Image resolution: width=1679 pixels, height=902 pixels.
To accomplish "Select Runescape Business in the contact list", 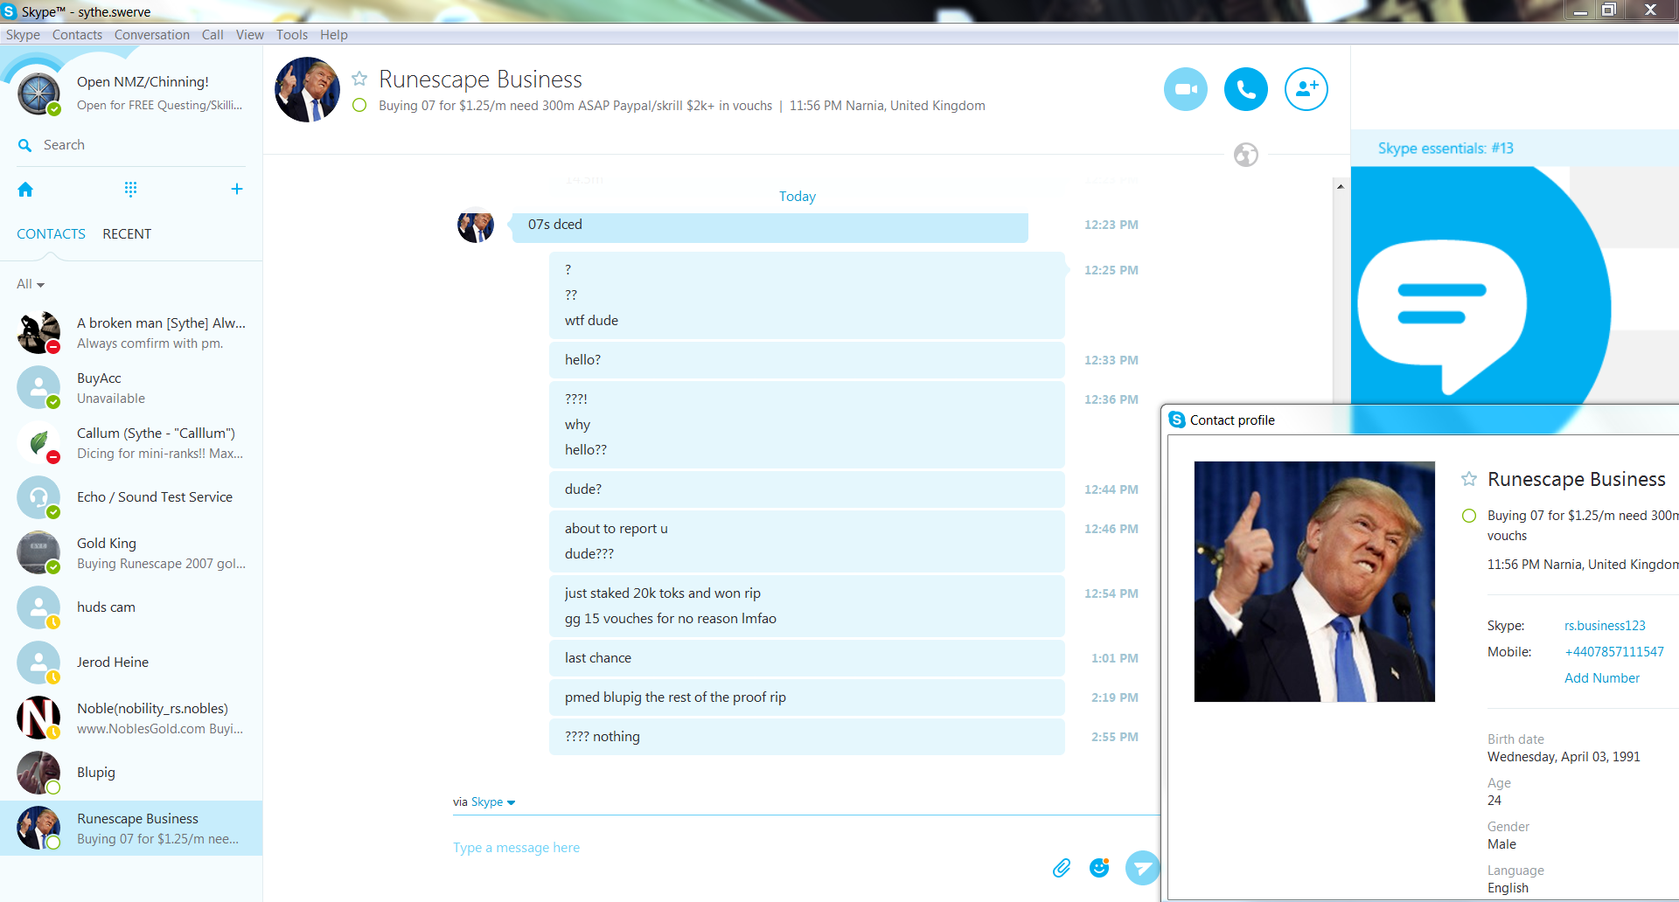I will [131, 829].
